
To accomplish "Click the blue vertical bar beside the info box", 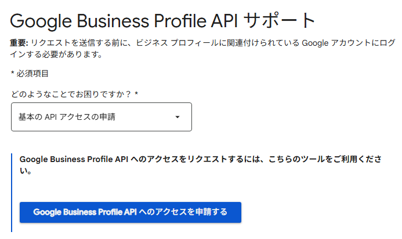I will [12, 191].
